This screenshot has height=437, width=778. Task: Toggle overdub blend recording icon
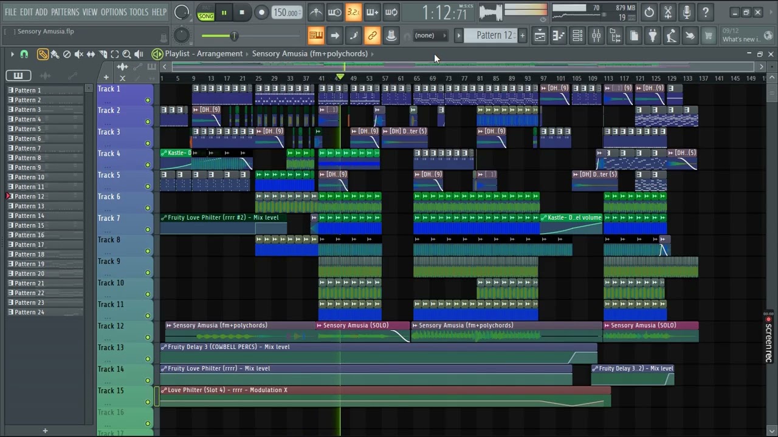[x=372, y=12]
